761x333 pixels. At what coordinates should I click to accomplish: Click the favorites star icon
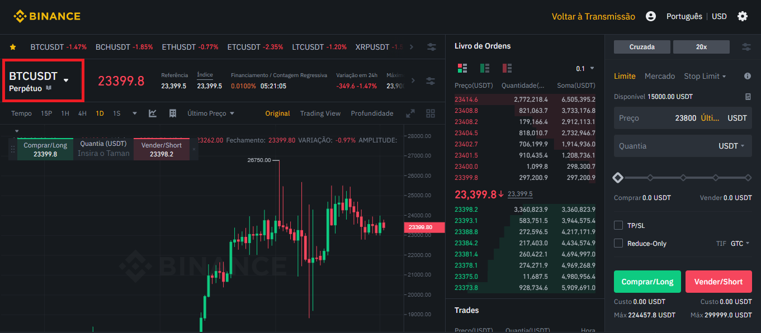coord(13,47)
